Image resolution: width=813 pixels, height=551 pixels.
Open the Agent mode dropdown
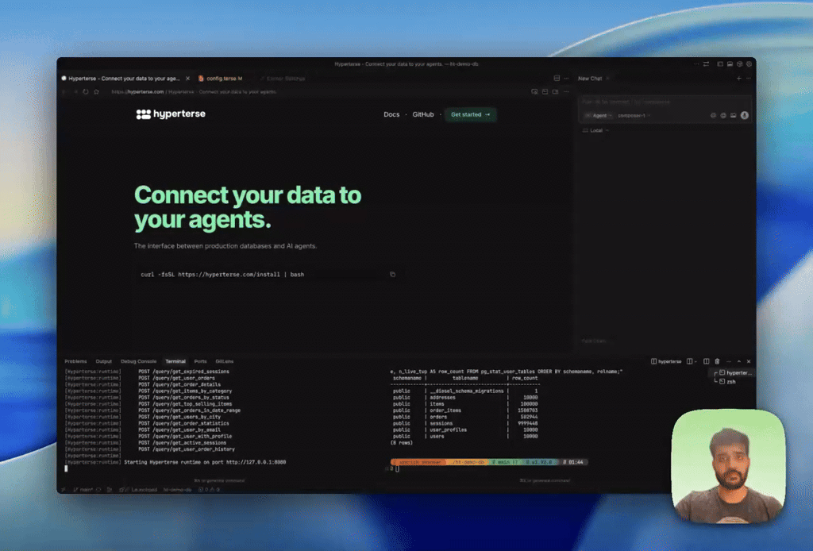(599, 116)
